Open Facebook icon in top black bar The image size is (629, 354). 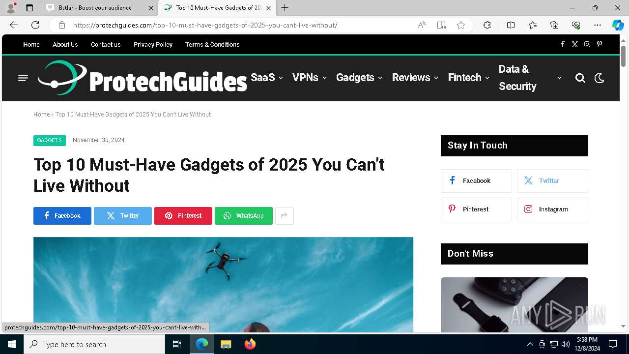point(563,44)
